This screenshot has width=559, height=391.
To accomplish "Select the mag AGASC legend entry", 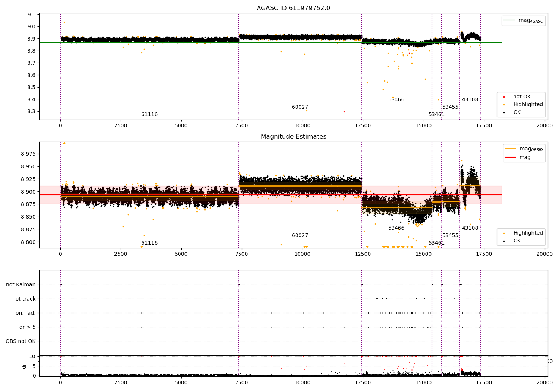I will click(524, 20).
